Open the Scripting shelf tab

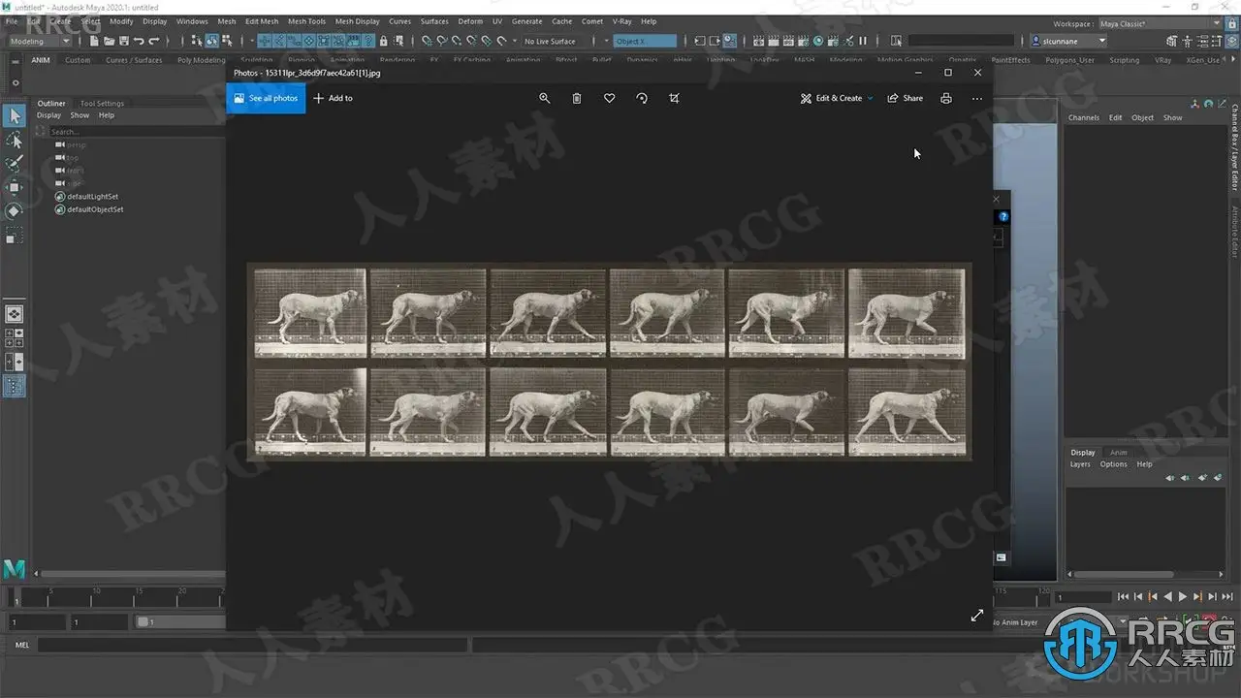[x=1125, y=60]
